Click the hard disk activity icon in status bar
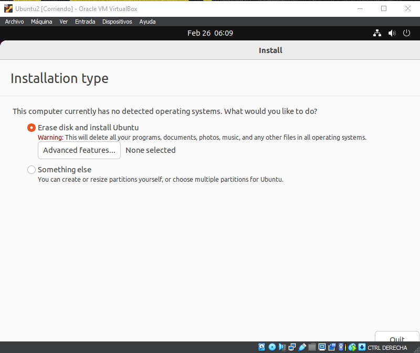 262,347
